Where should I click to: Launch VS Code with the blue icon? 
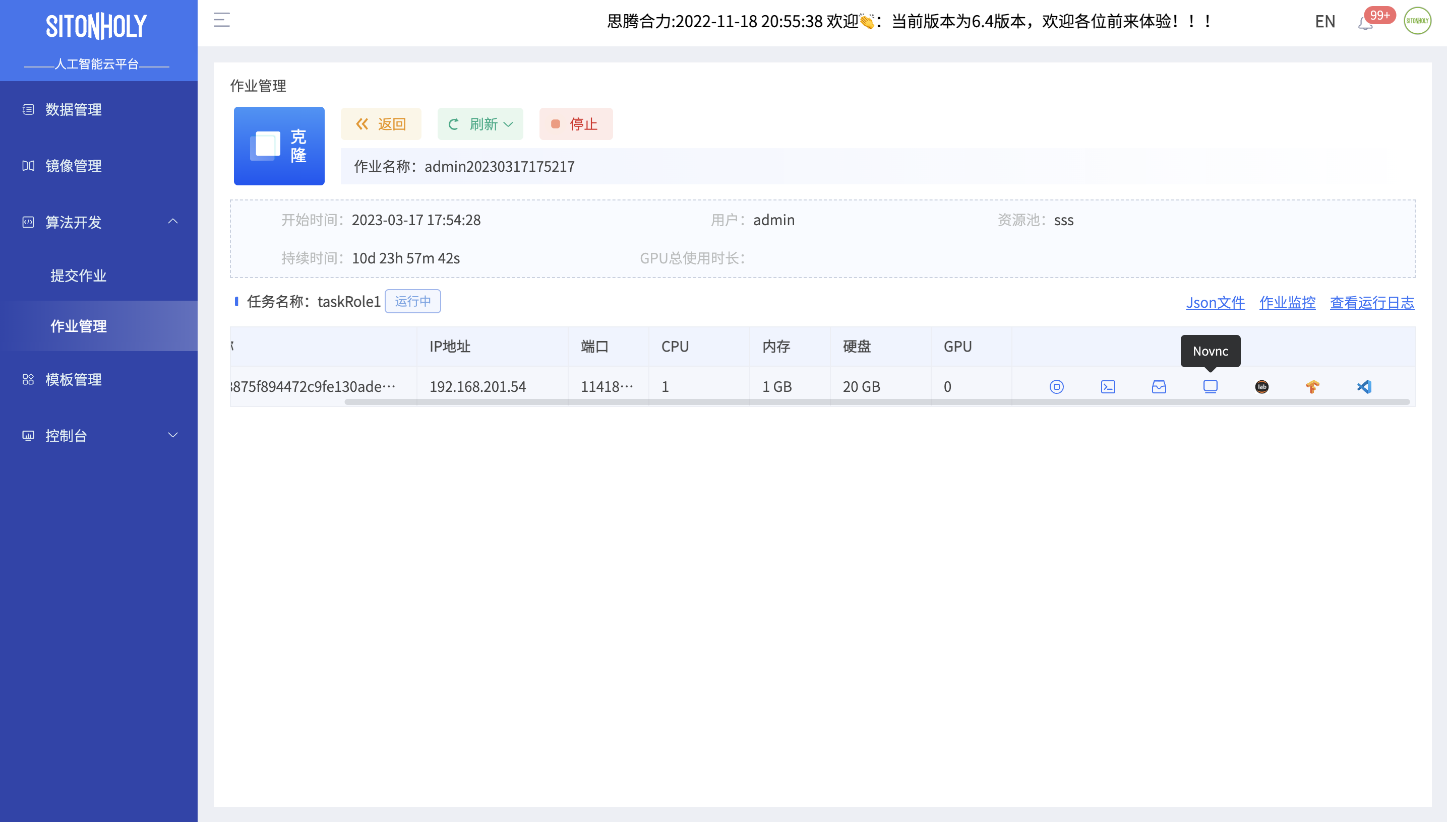coord(1364,387)
